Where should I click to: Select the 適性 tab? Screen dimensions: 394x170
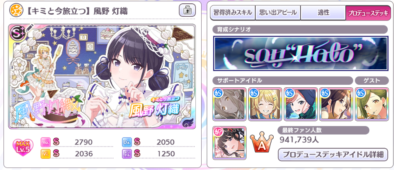click(x=323, y=13)
